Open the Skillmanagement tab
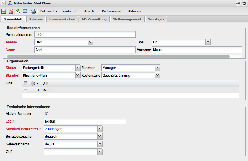The image size is (248, 161). pyautogui.click(x=127, y=19)
